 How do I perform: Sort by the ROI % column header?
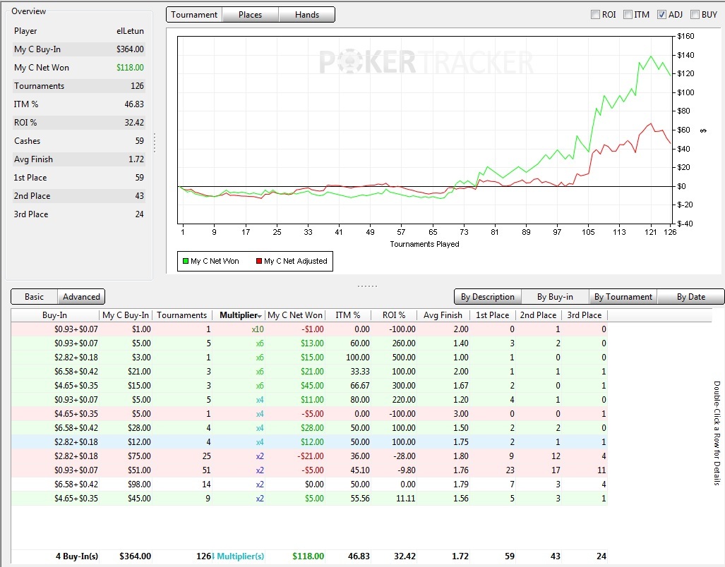coord(394,315)
